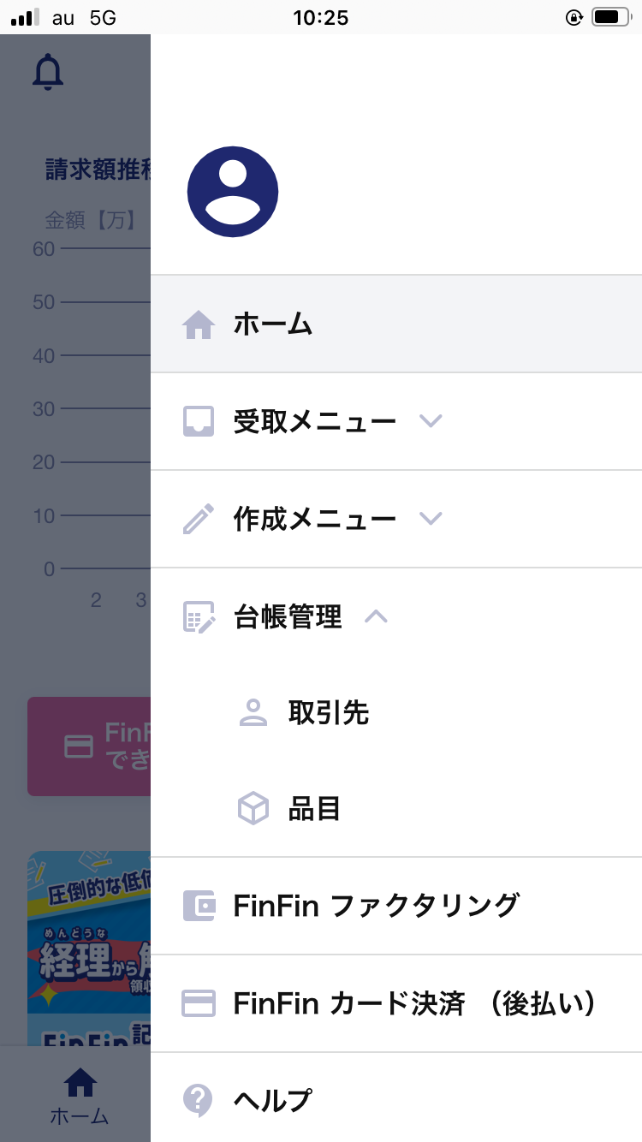
Task: Collapse the 台帳管理 section chevron
Action: pyautogui.click(x=377, y=616)
